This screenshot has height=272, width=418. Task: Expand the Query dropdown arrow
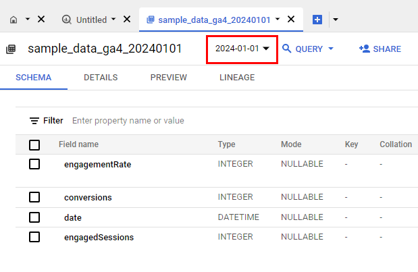(331, 49)
